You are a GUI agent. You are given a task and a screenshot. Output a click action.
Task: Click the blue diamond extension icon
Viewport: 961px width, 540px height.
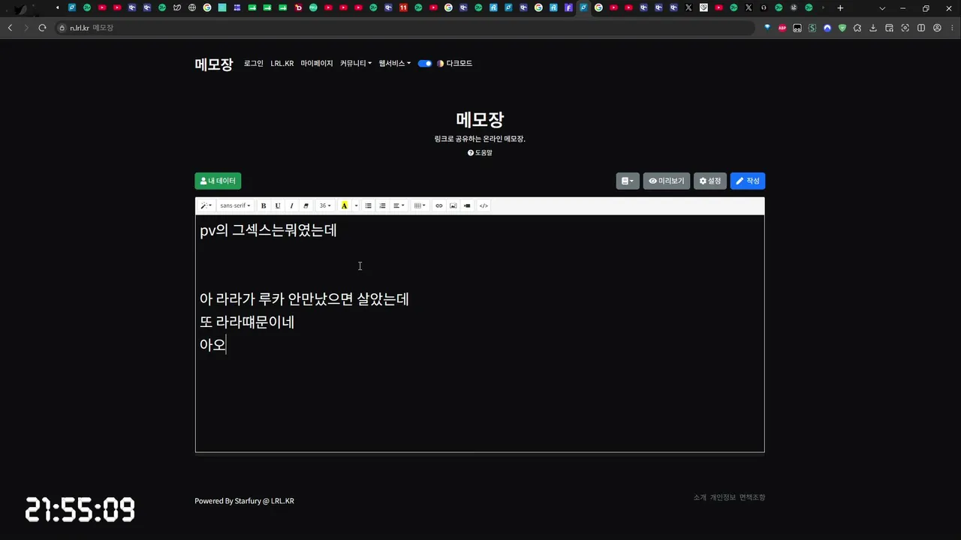(x=767, y=28)
